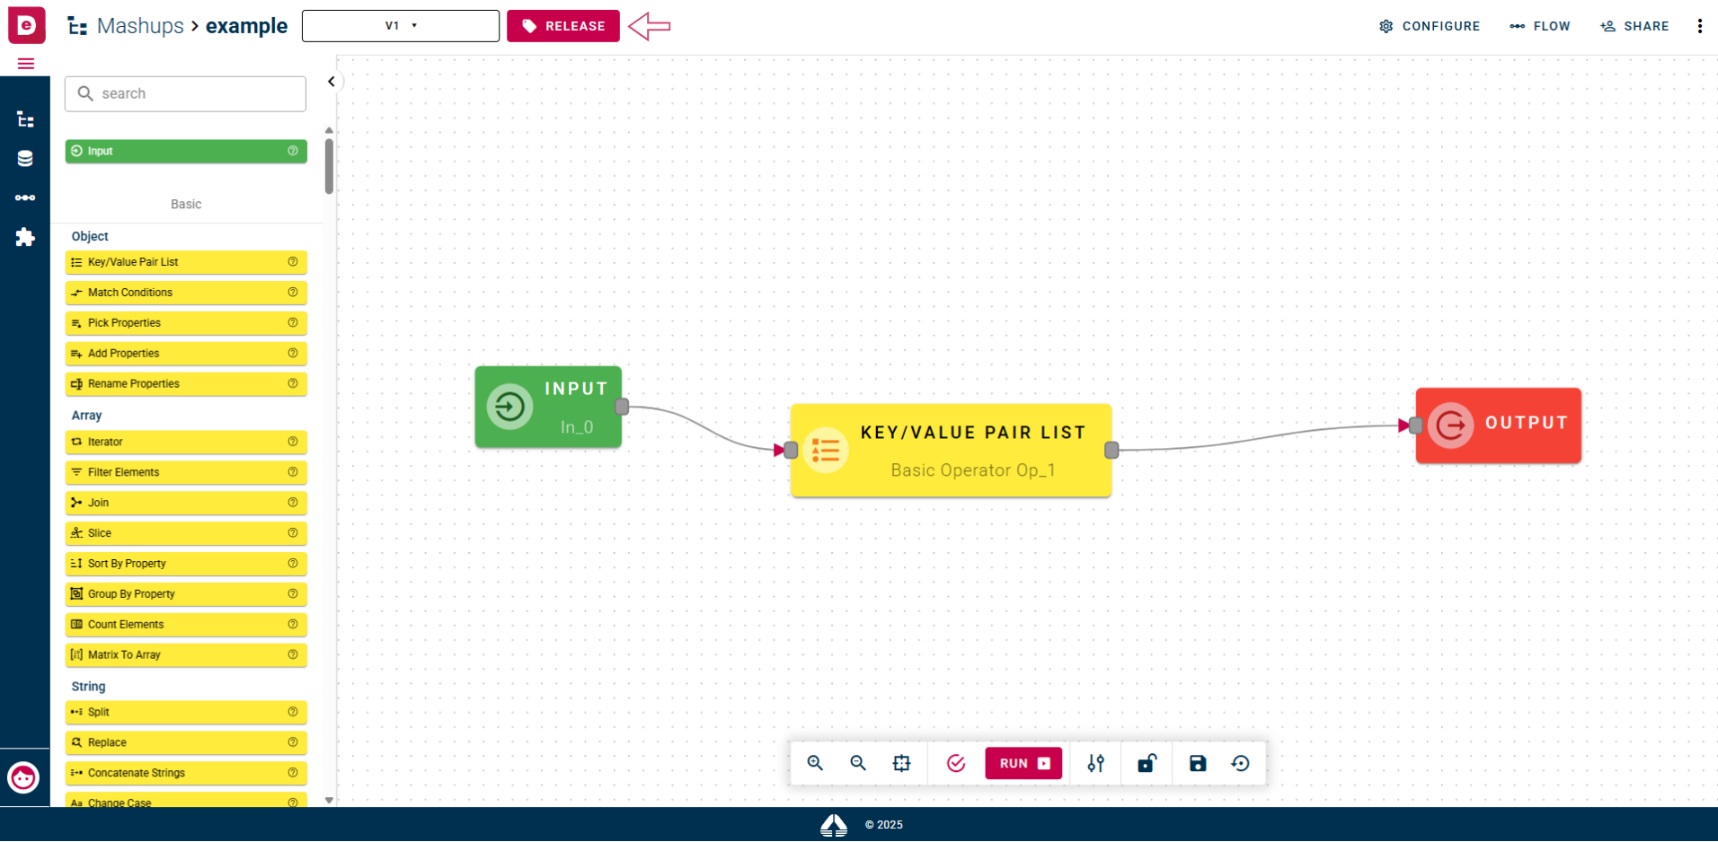Toggle the canvas lock icon

[1147, 763]
